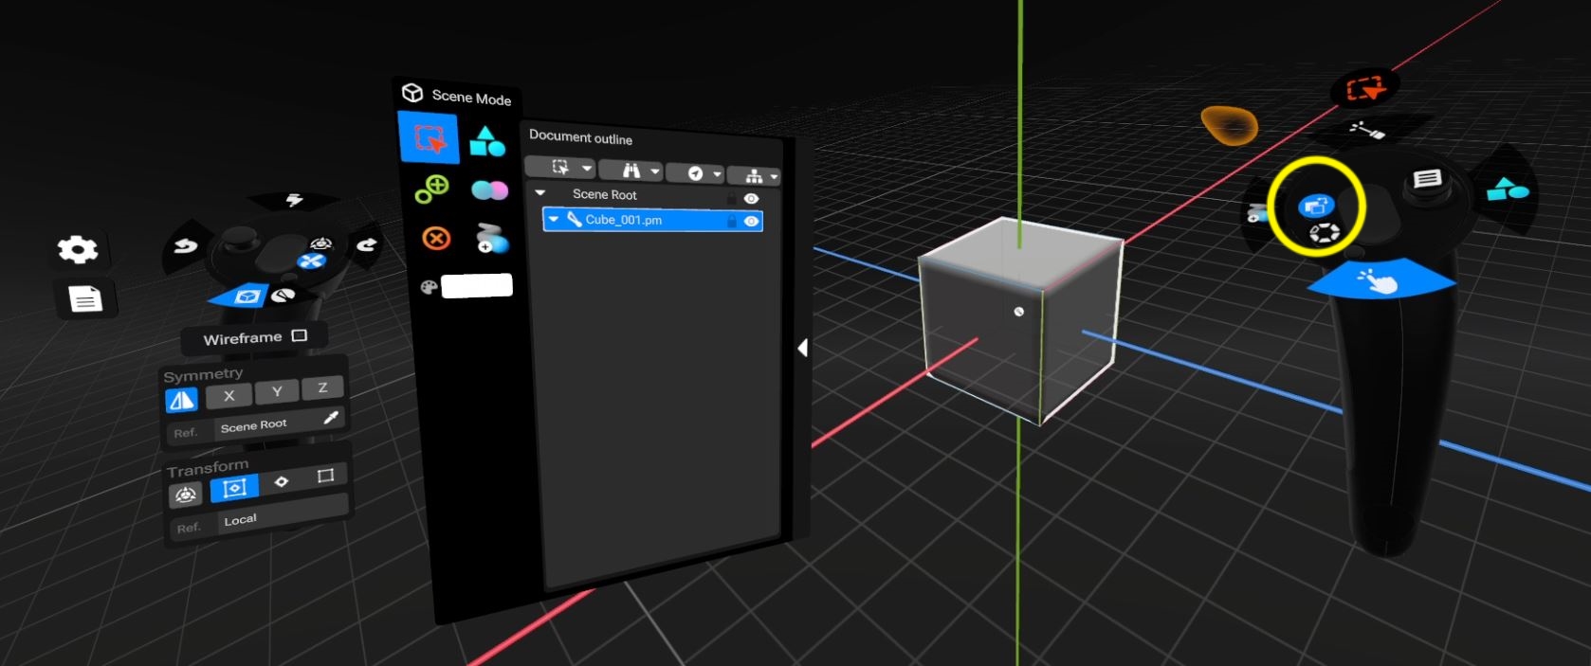This screenshot has height=666, width=1591.
Task: Select the primitive shapes tool in Scene Mode
Action: (x=487, y=141)
